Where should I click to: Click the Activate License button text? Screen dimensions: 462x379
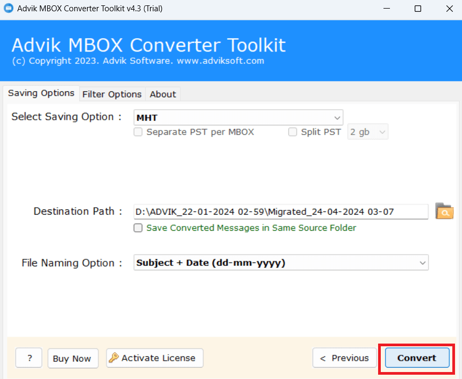(x=158, y=358)
